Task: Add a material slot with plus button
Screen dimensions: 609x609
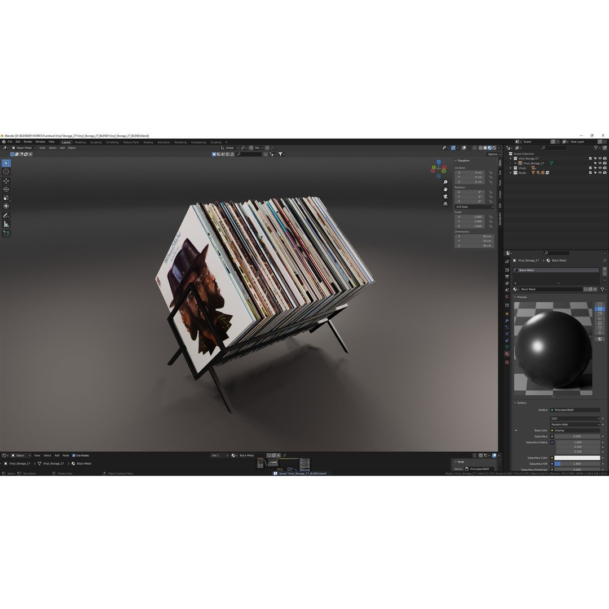Action: pos(604,269)
